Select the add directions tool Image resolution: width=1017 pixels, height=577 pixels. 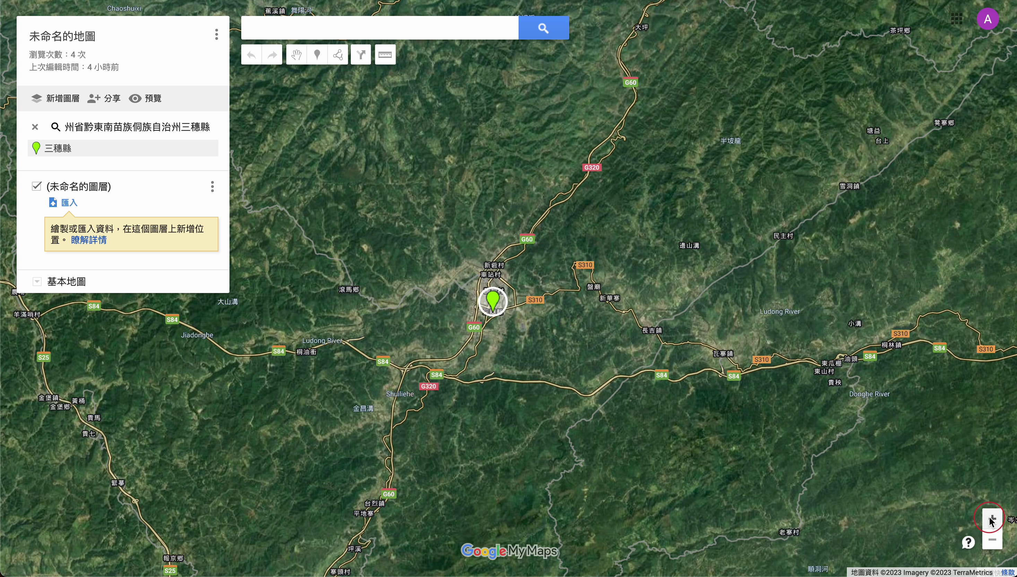click(x=361, y=55)
